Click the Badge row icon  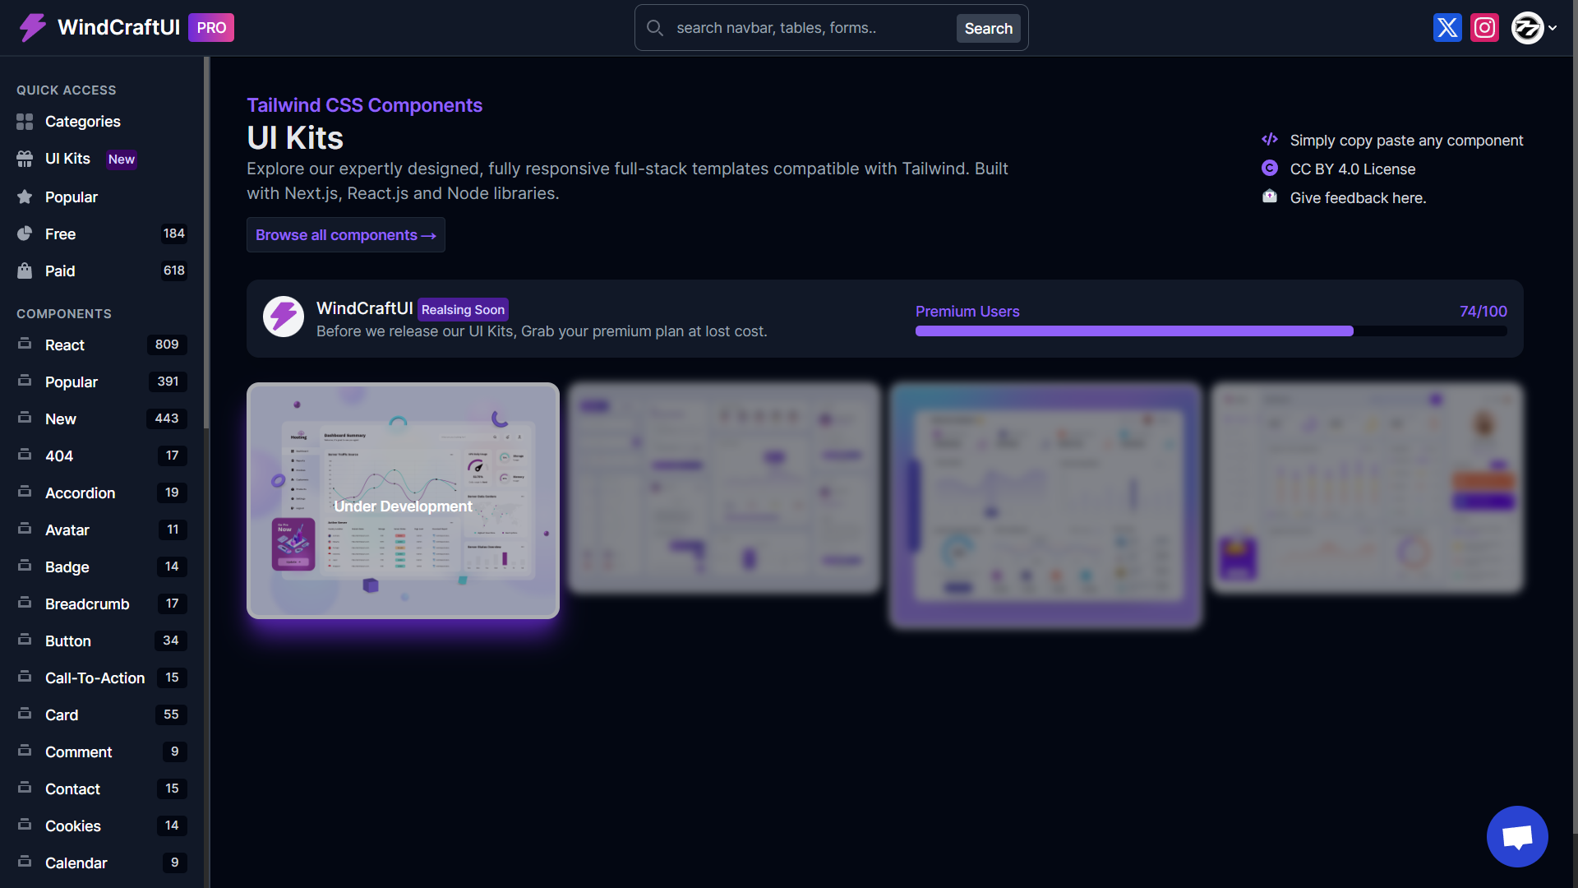pyautogui.click(x=25, y=566)
